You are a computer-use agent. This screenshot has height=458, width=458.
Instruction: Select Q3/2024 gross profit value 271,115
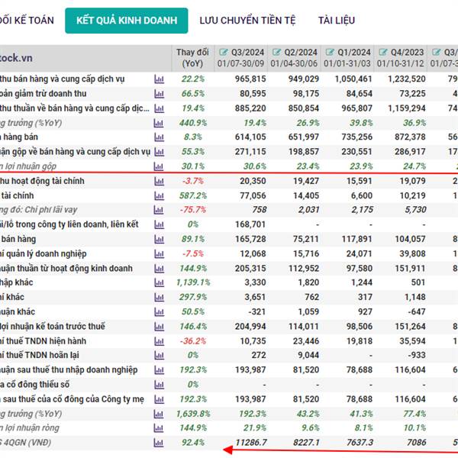pos(250,152)
